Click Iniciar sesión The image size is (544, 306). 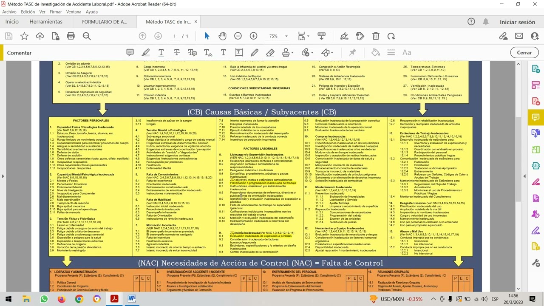pos(517,22)
